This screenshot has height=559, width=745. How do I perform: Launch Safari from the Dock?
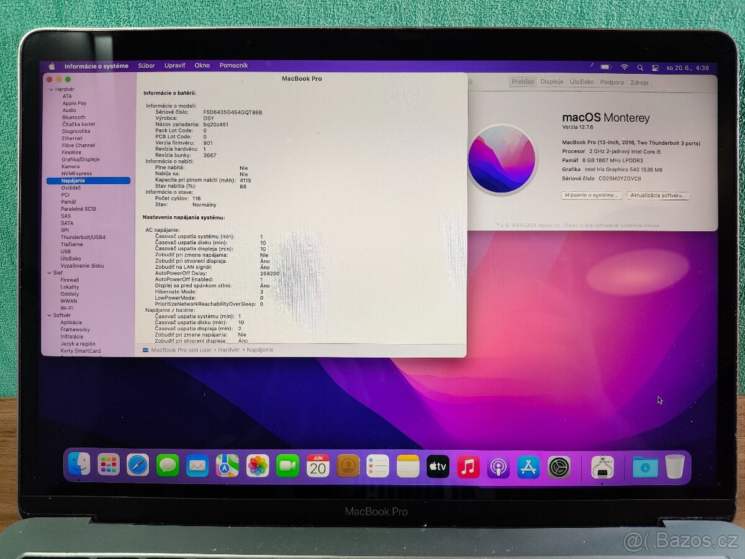point(138,465)
